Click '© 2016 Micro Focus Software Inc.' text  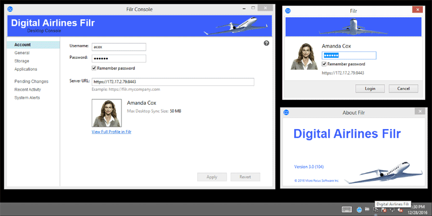tap(316, 181)
